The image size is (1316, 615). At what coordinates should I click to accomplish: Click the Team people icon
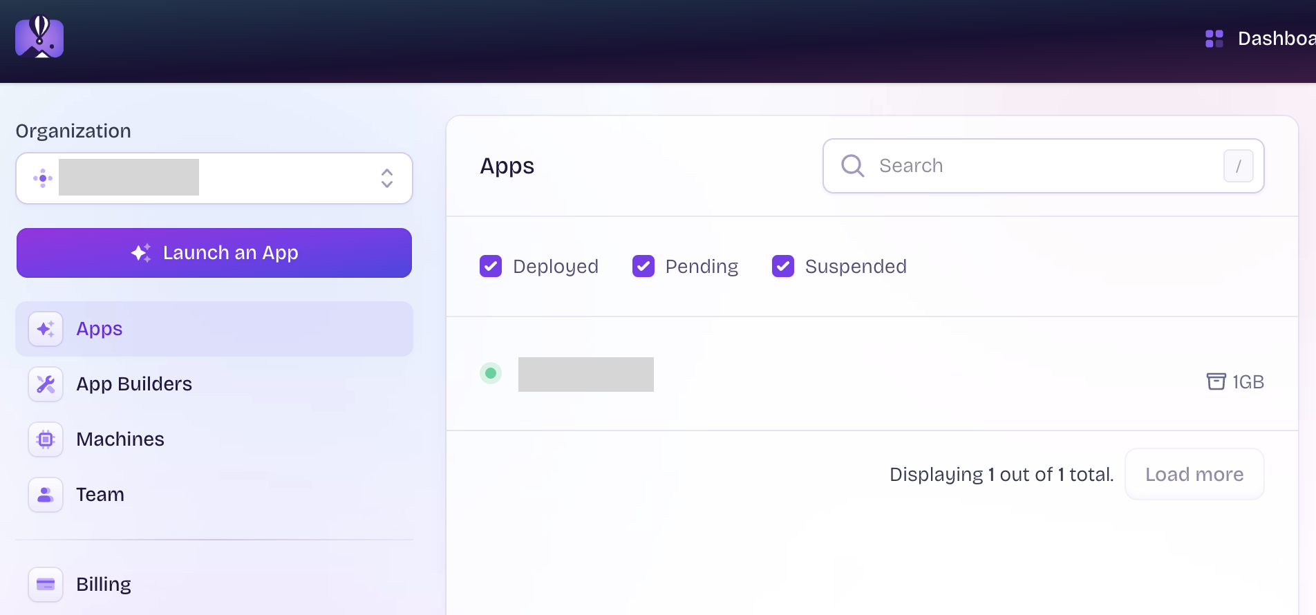coord(46,495)
